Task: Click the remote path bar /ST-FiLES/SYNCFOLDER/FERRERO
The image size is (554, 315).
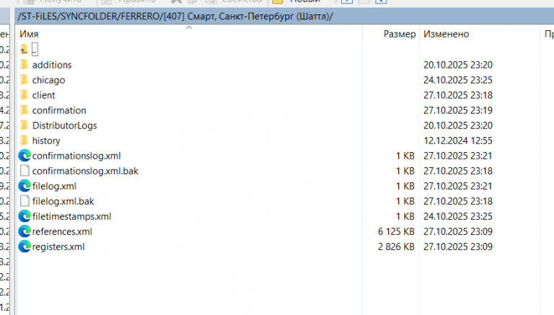Action: (284, 17)
